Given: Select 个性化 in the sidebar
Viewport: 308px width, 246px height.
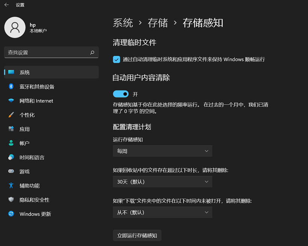Looking at the screenshot, I should coord(52,115).
